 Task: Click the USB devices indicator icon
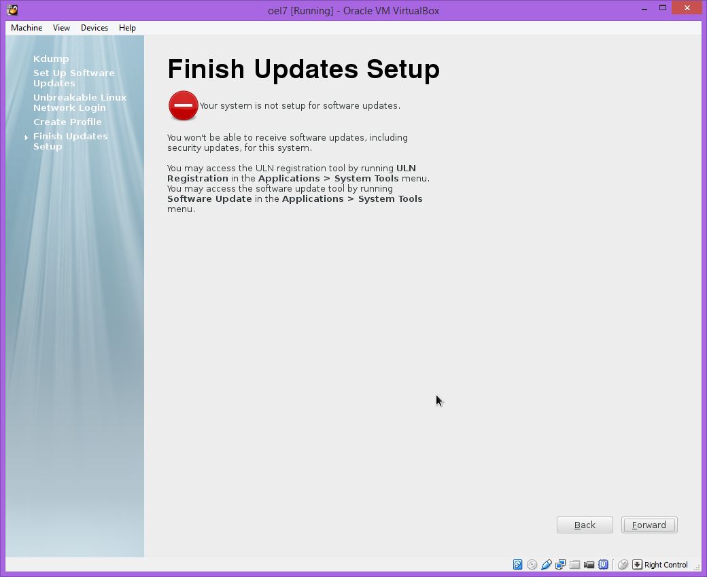point(547,564)
